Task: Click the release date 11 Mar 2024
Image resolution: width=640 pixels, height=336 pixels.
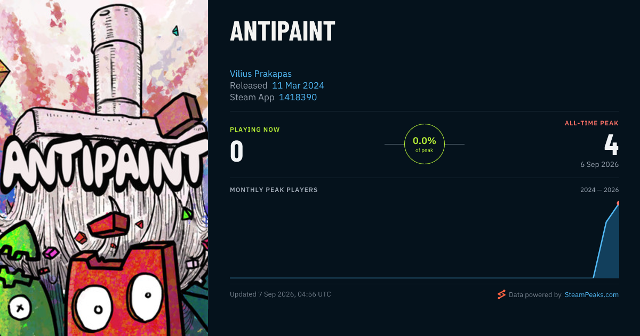Action: 298,85
